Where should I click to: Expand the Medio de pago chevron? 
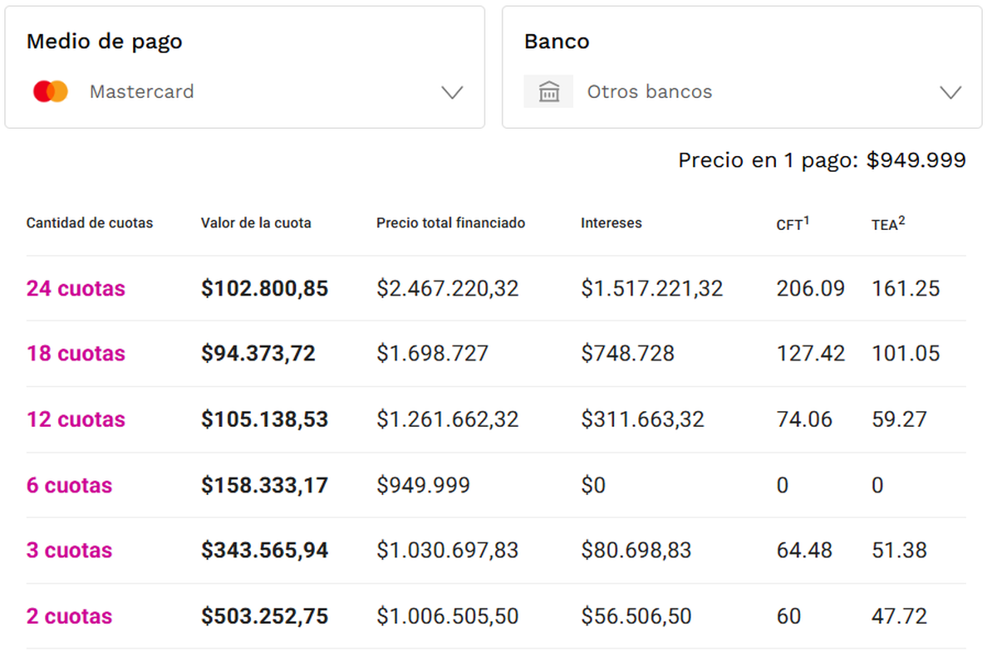[x=452, y=92]
